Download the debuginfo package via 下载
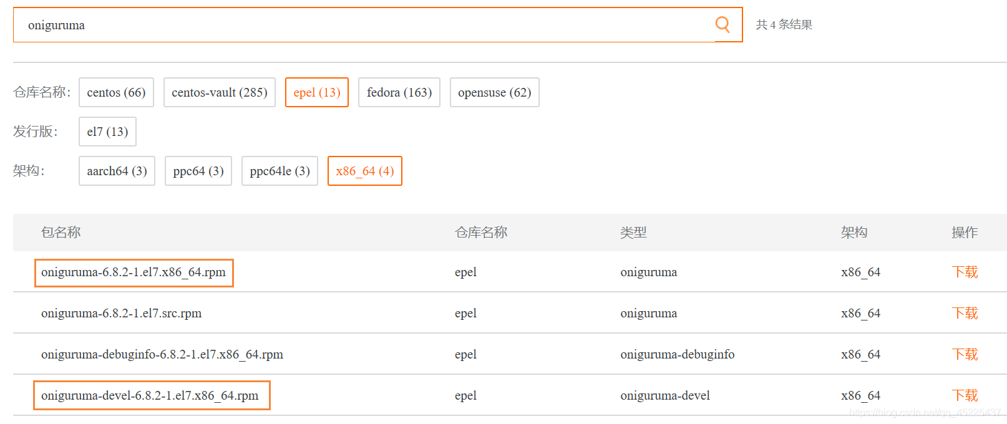The height and width of the screenshot is (424, 1007). [965, 355]
